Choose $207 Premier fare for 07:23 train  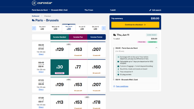point(97,85)
